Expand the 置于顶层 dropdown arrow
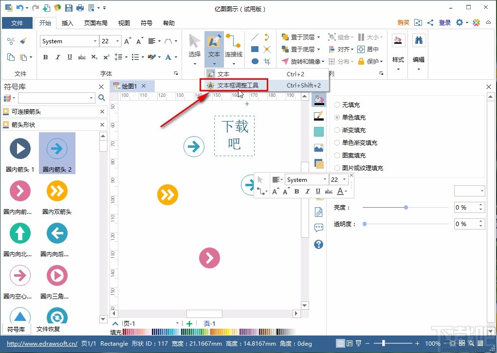This screenshot has width=497, height=353. coord(318,37)
